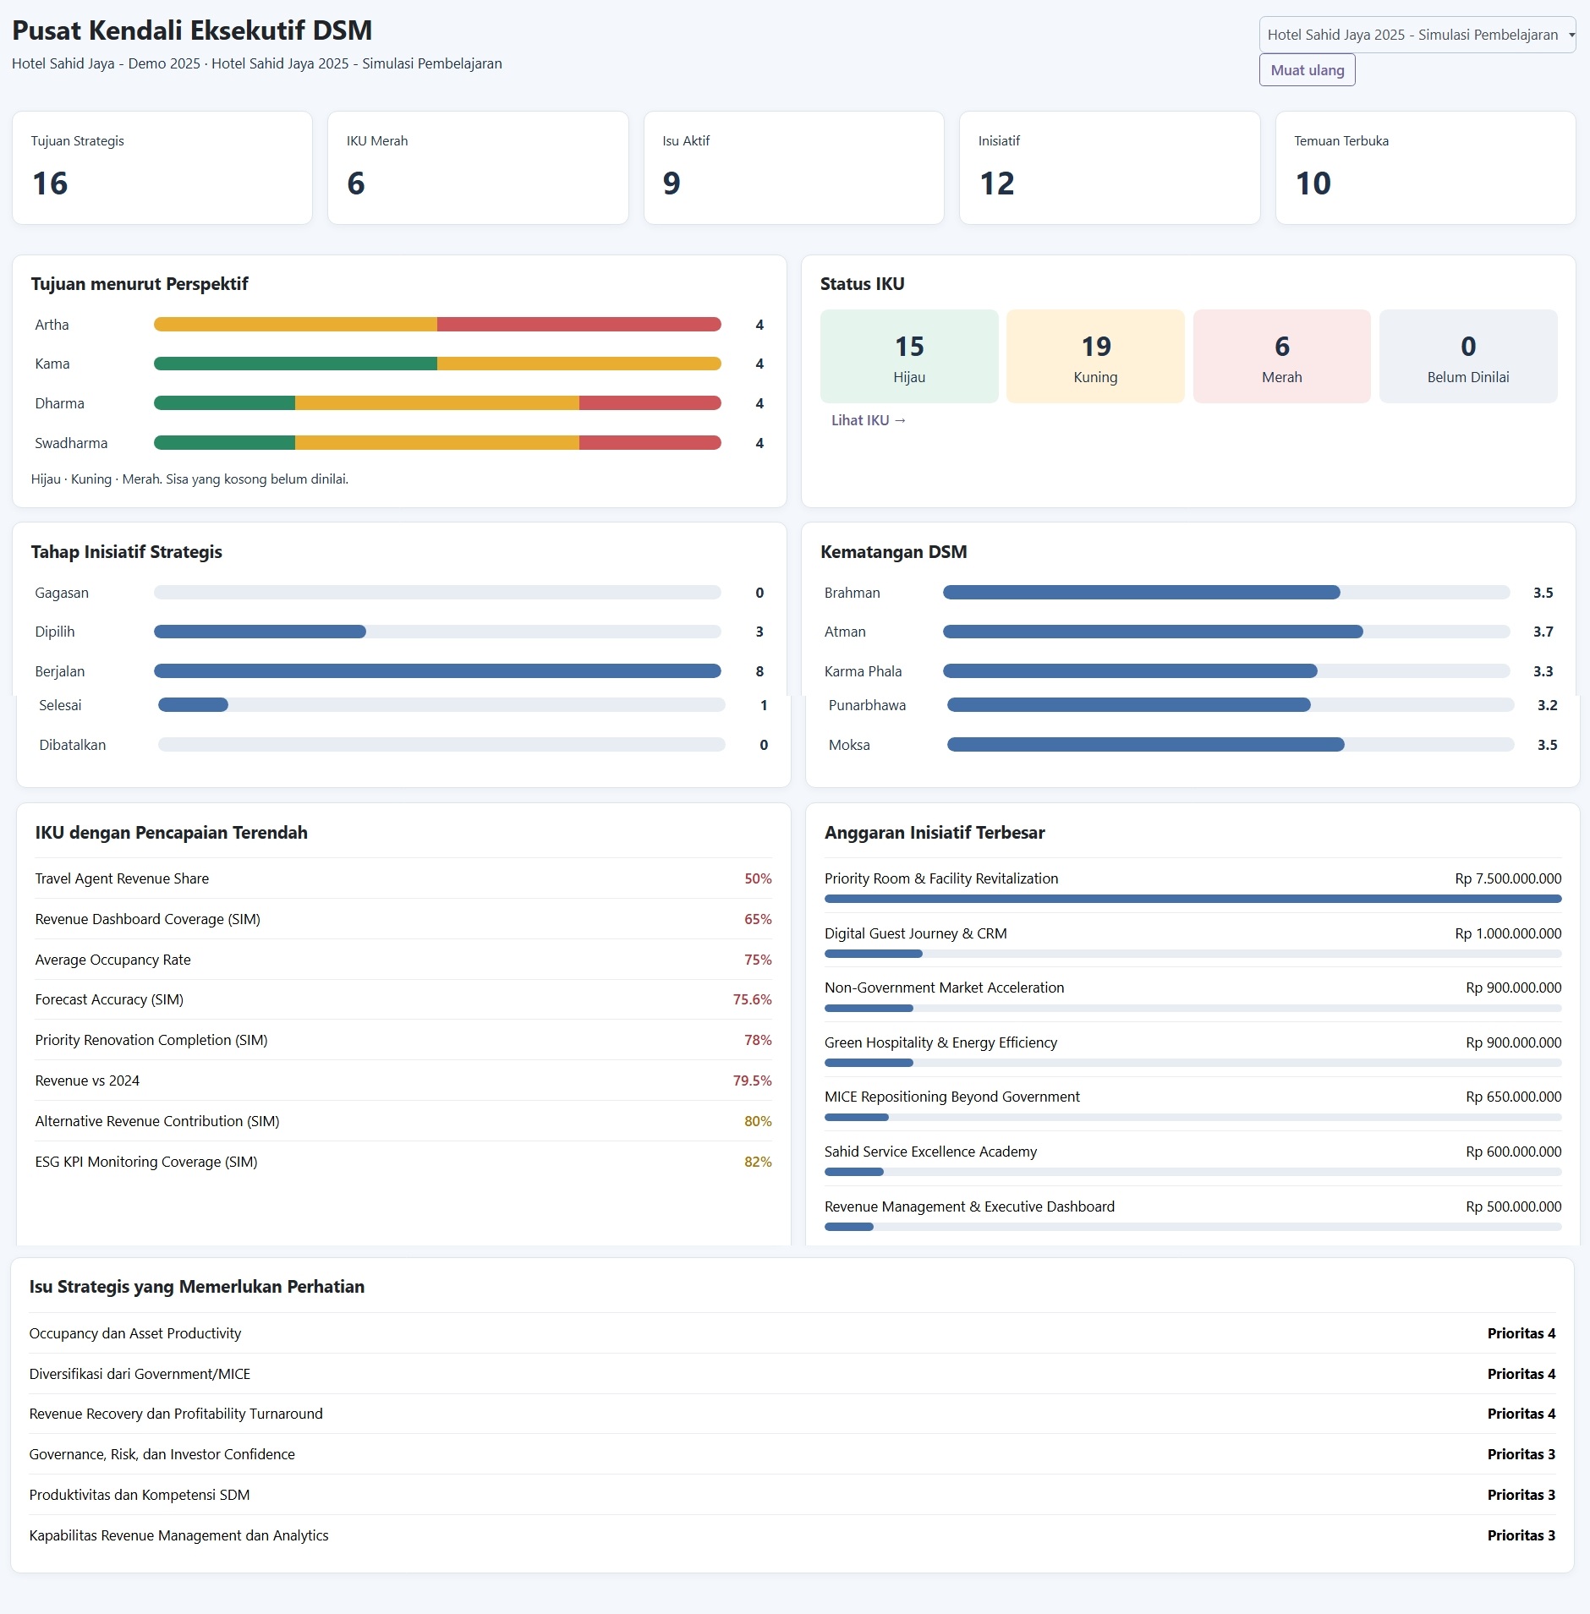Click the Artha perspective bar

(x=437, y=325)
